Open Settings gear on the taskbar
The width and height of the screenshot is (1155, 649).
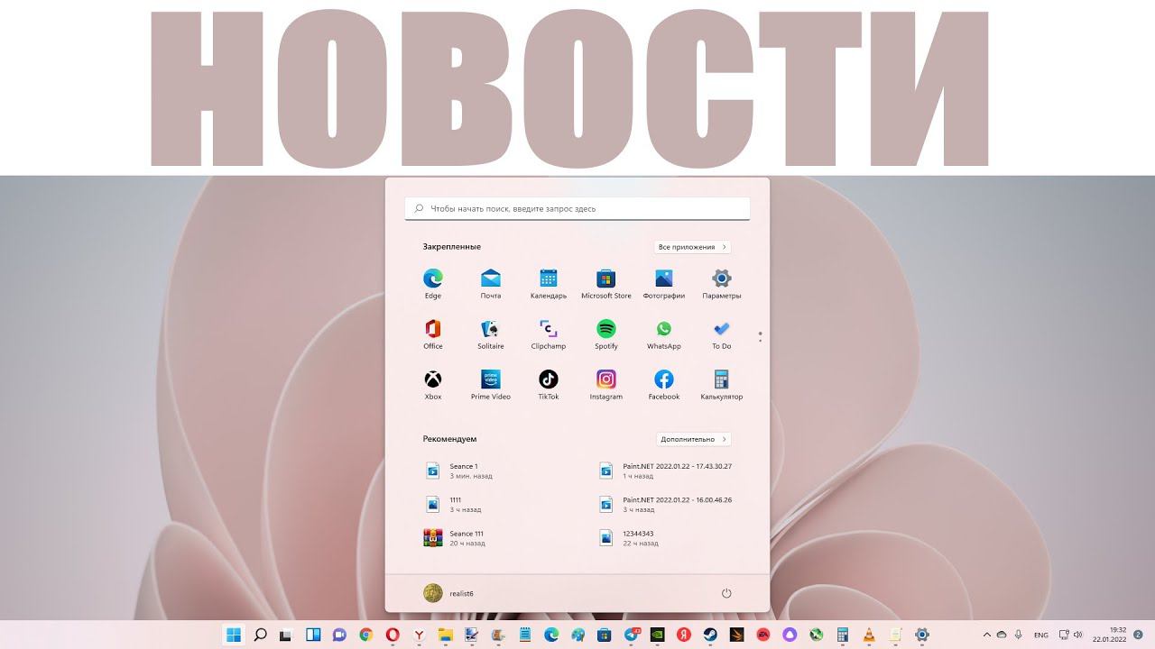click(x=922, y=635)
